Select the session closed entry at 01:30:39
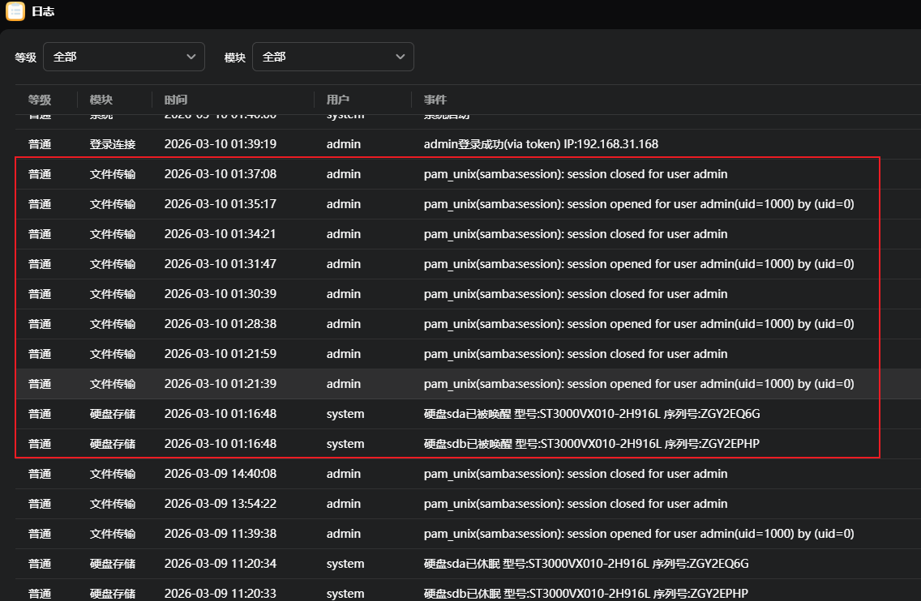Screen dimensions: 921x601 [575, 294]
